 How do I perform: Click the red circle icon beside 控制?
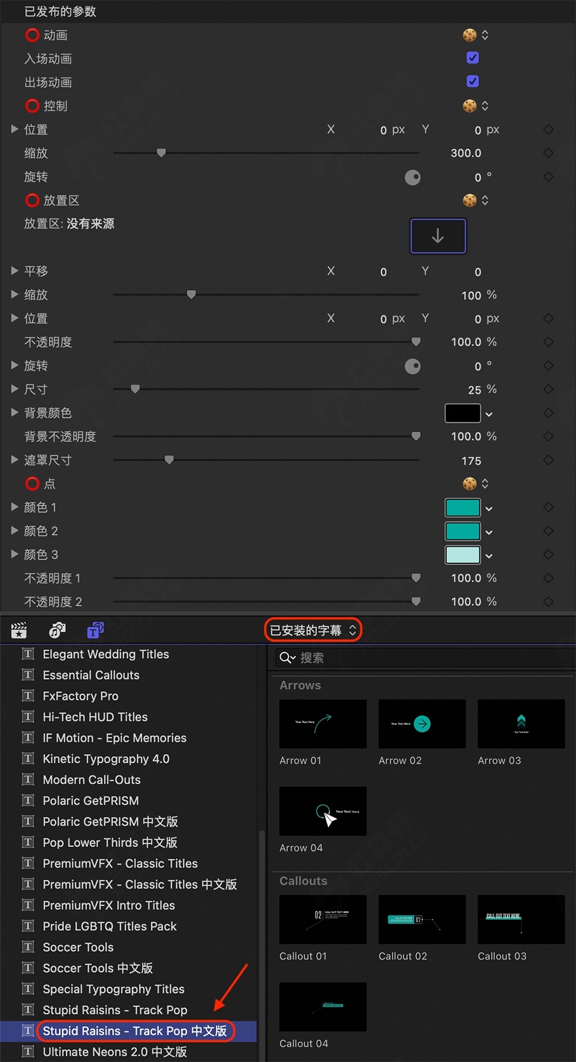click(x=32, y=106)
